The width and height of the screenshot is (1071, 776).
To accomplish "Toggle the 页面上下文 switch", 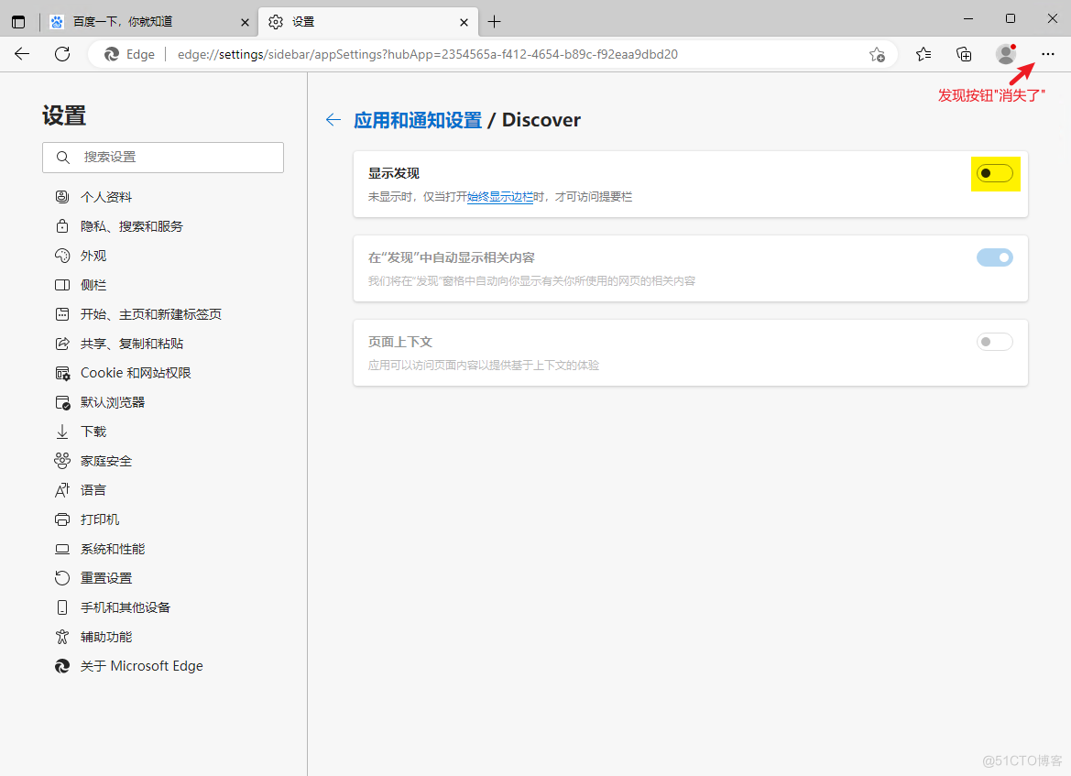I will point(994,342).
